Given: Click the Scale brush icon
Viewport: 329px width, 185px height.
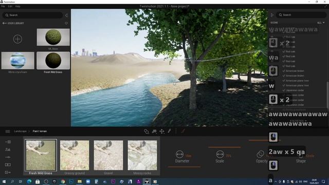Looking at the screenshot, I should click(x=220, y=154).
